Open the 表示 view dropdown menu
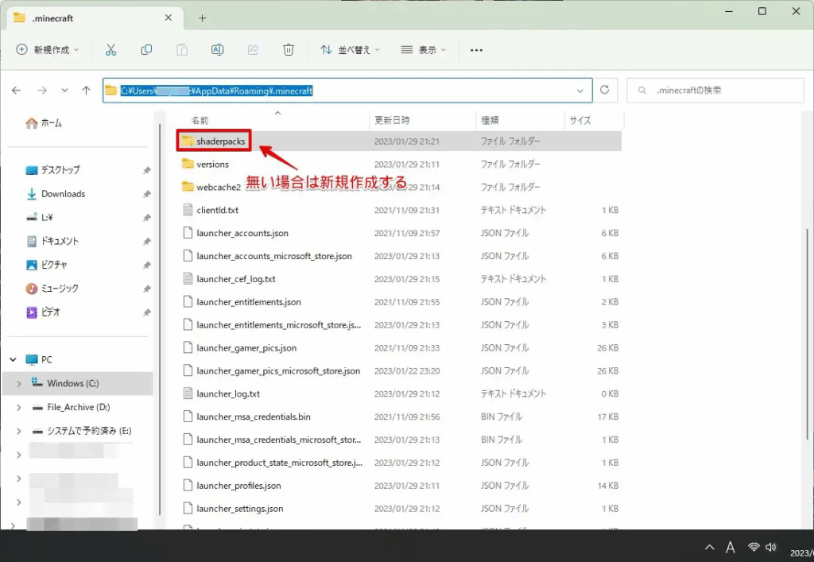The image size is (814, 562). point(423,50)
